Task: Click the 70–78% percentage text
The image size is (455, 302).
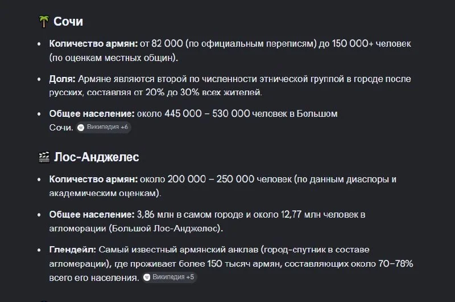Action: coord(396,264)
